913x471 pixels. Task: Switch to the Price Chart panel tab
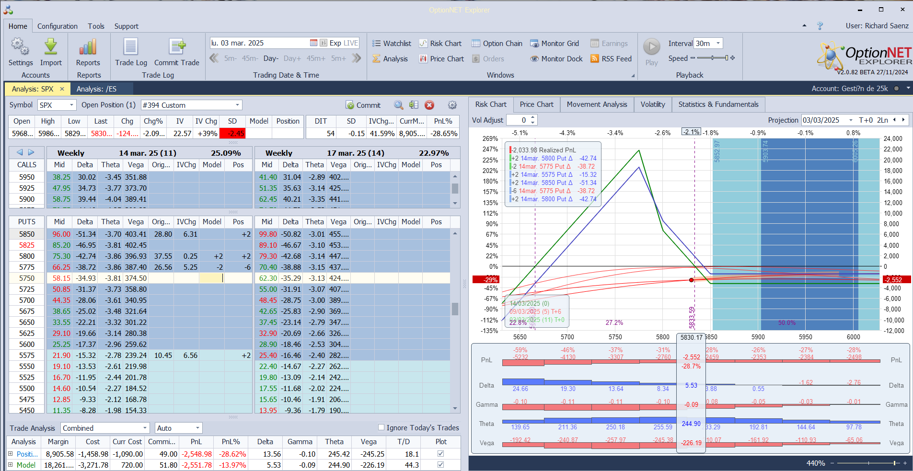536,104
